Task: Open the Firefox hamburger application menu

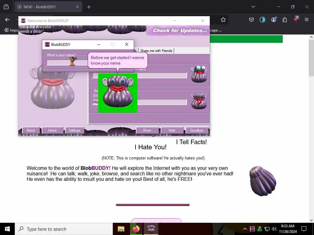Action: (x=307, y=20)
